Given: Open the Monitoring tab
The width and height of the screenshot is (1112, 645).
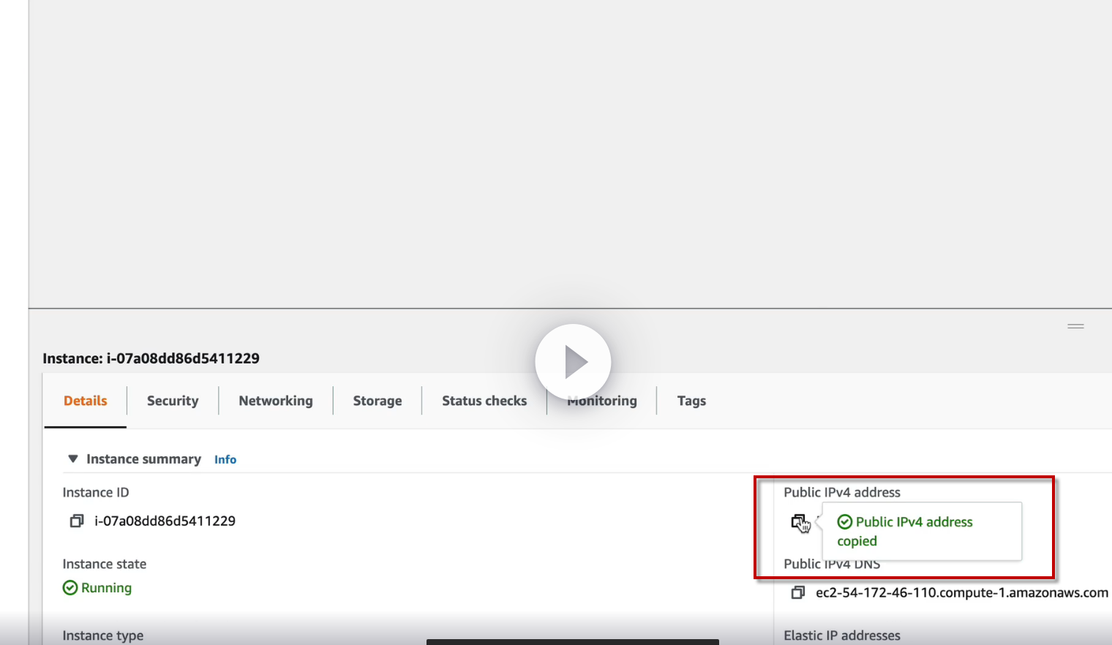Looking at the screenshot, I should click(602, 401).
